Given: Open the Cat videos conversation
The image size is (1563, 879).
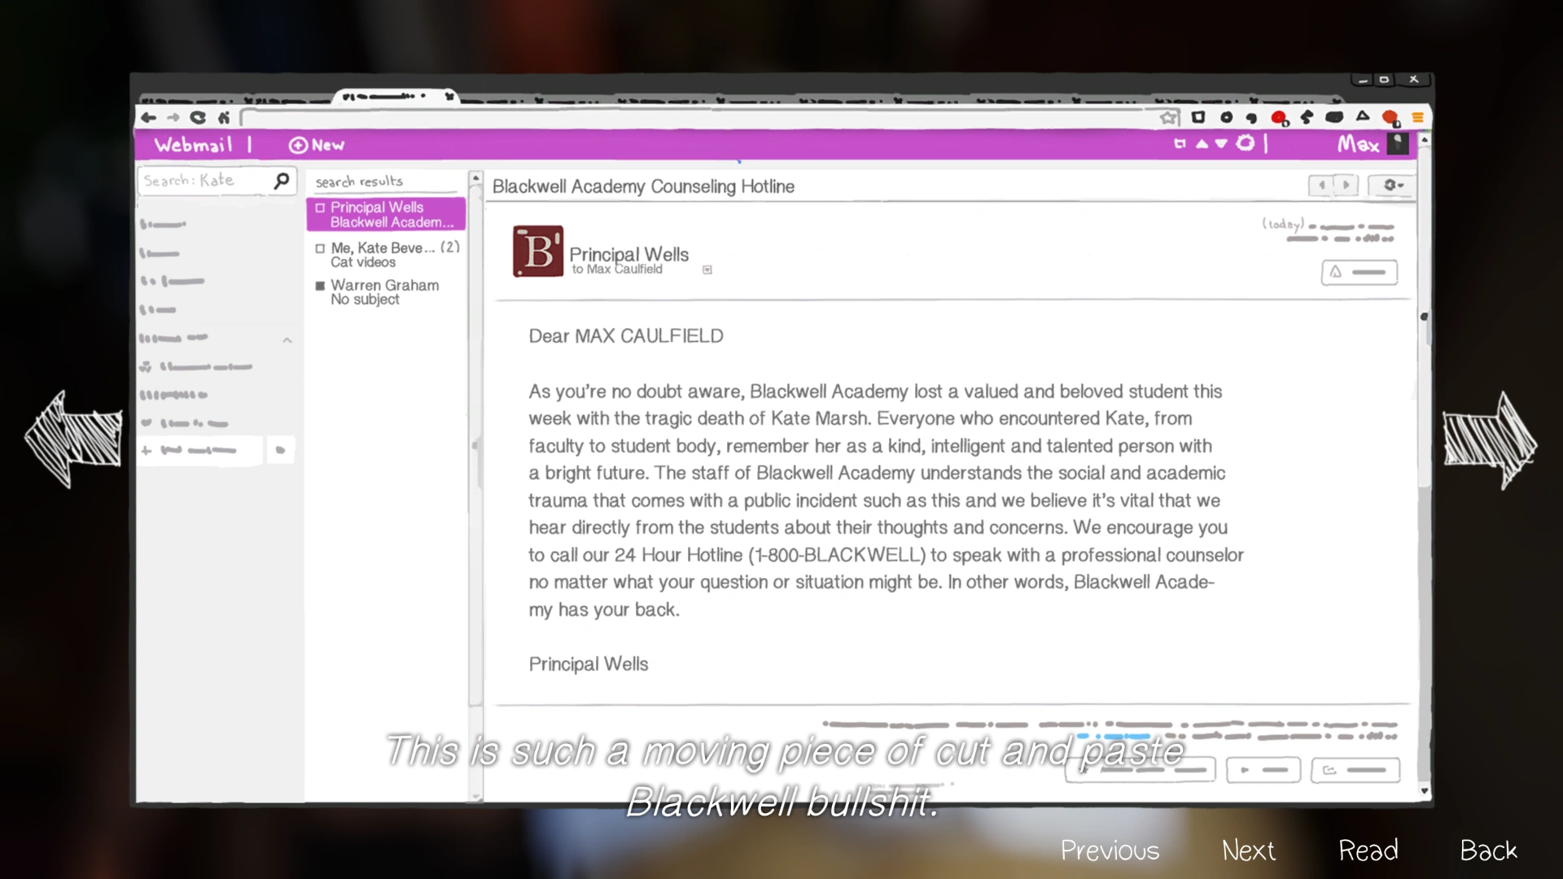Looking at the screenshot, I should [x=391, y=255].
